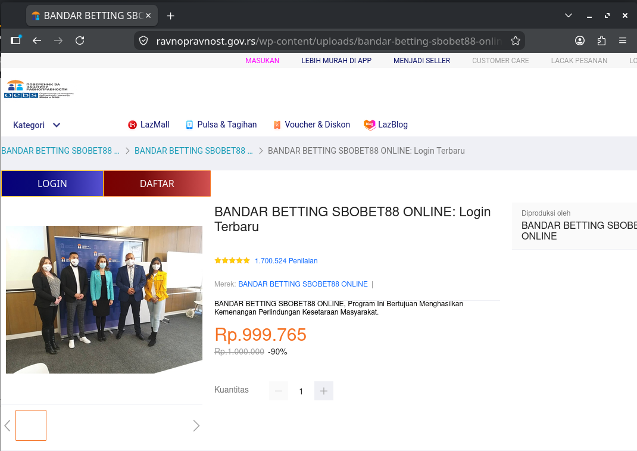Select the highlighted product thumbnail box
637x451 pixels.
31,425
